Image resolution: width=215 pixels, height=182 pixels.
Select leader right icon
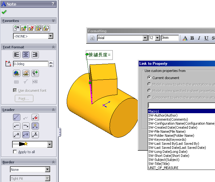click(x=26, y=126)
